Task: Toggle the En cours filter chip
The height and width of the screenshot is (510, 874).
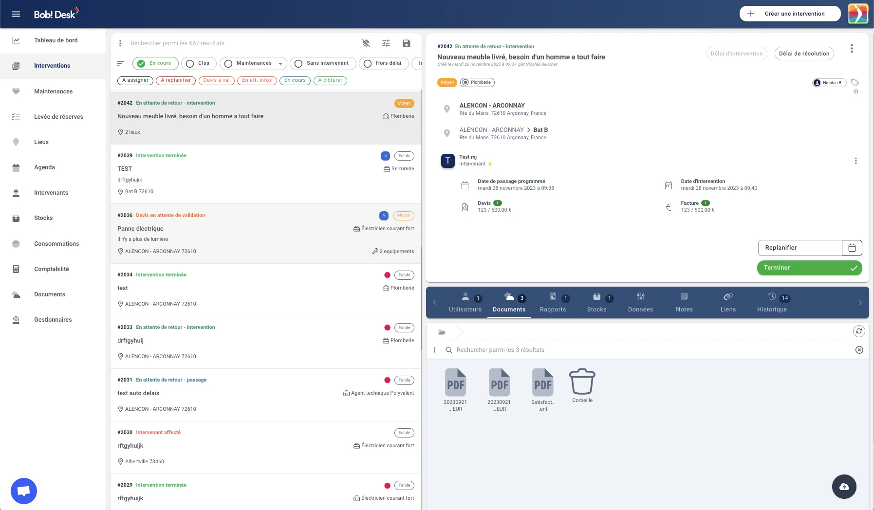Action: pyautogui.click(x=154, y=63)
